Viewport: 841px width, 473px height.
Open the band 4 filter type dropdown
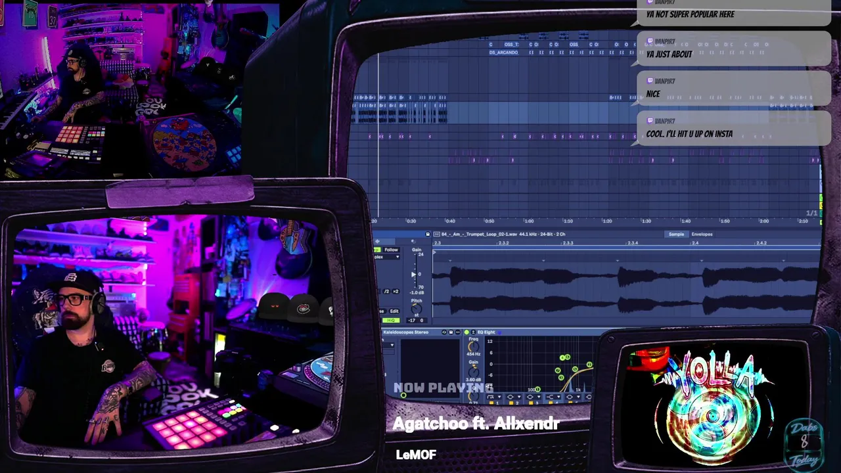[553, 397]
